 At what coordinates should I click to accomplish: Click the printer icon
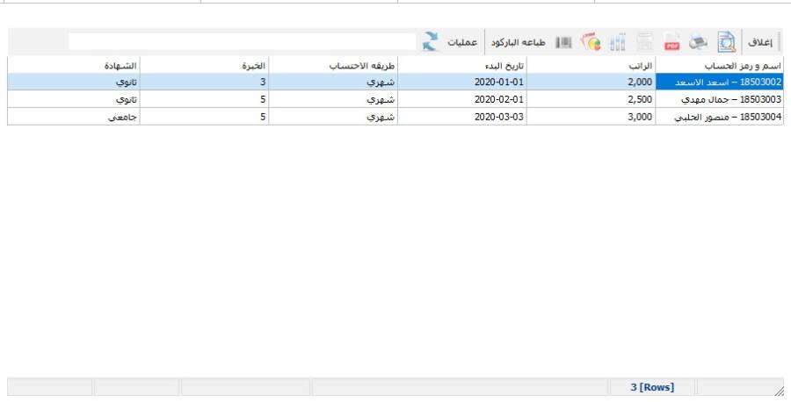pos(698,42)
